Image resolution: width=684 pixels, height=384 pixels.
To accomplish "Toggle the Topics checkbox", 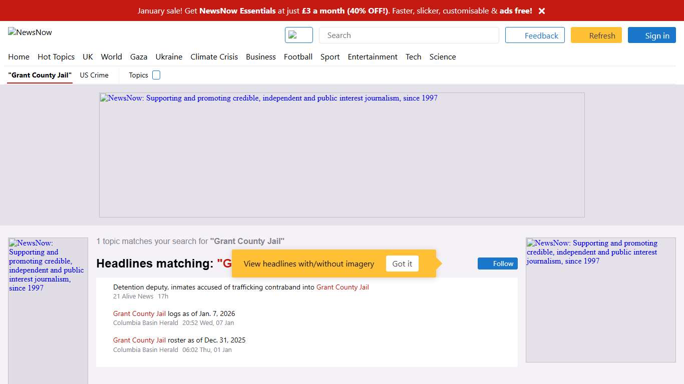I will pos(156,75).
